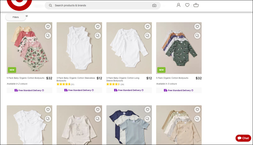Open the shopping basket icon
The width and height of the screenshot is (253, 145).
pos(196,5)
